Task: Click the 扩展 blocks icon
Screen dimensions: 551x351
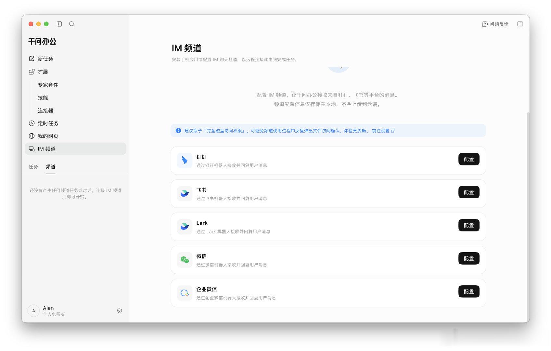Action: [x=32, y=72]
